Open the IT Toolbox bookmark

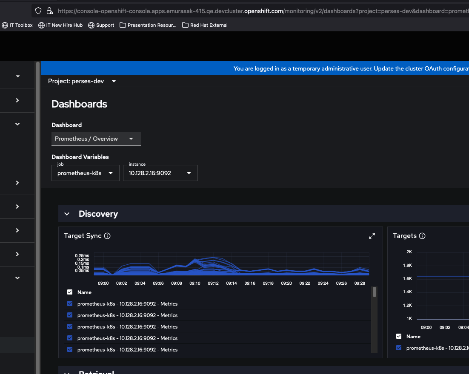coord(17,25)
